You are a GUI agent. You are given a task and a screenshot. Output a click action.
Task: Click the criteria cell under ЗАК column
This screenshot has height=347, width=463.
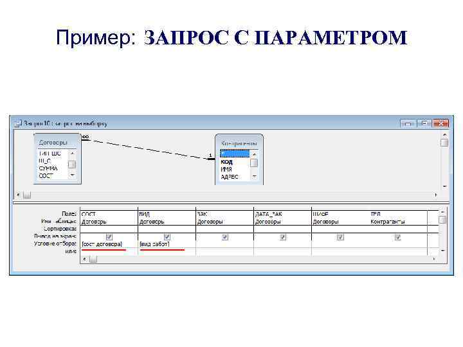[x=224, y=244]
